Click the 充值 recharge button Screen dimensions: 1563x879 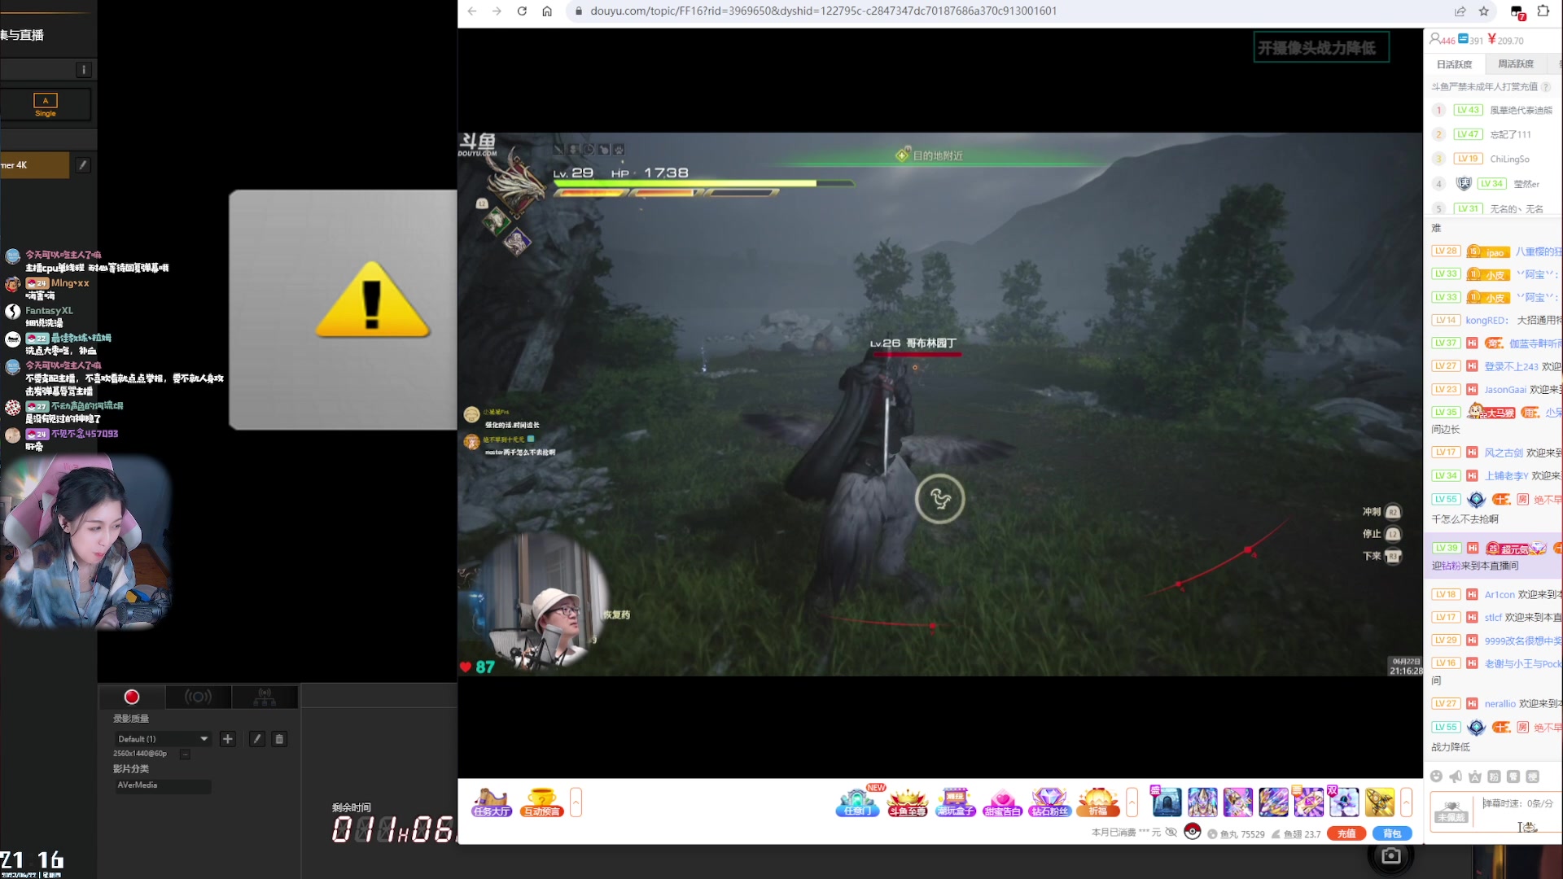(x=1346, y=833)
